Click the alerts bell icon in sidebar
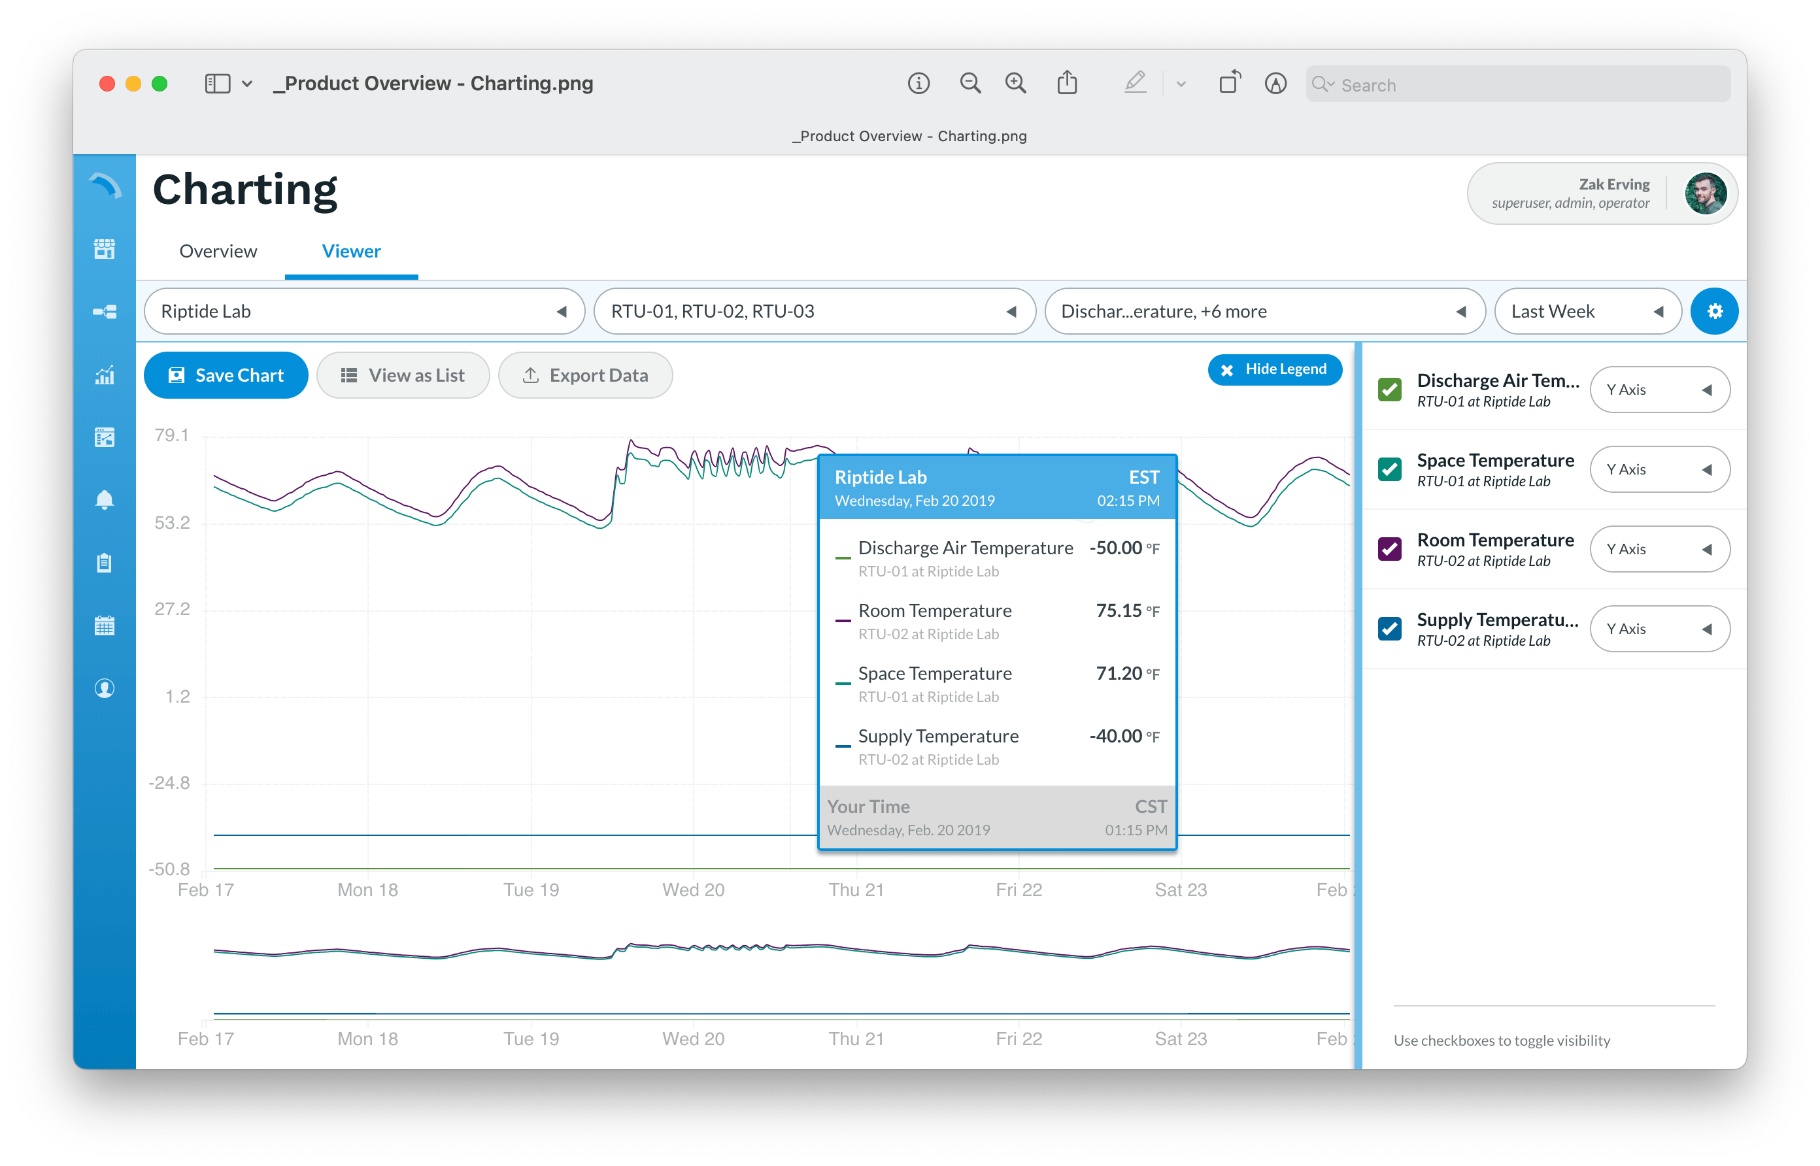This screenshot has width=1820, height=1166. click(105, 500)
